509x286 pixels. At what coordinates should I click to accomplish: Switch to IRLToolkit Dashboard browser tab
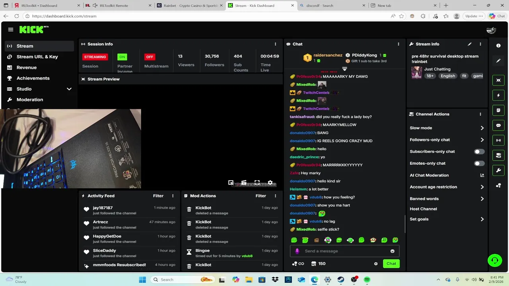pyautogui.click(x=46, y=6)
